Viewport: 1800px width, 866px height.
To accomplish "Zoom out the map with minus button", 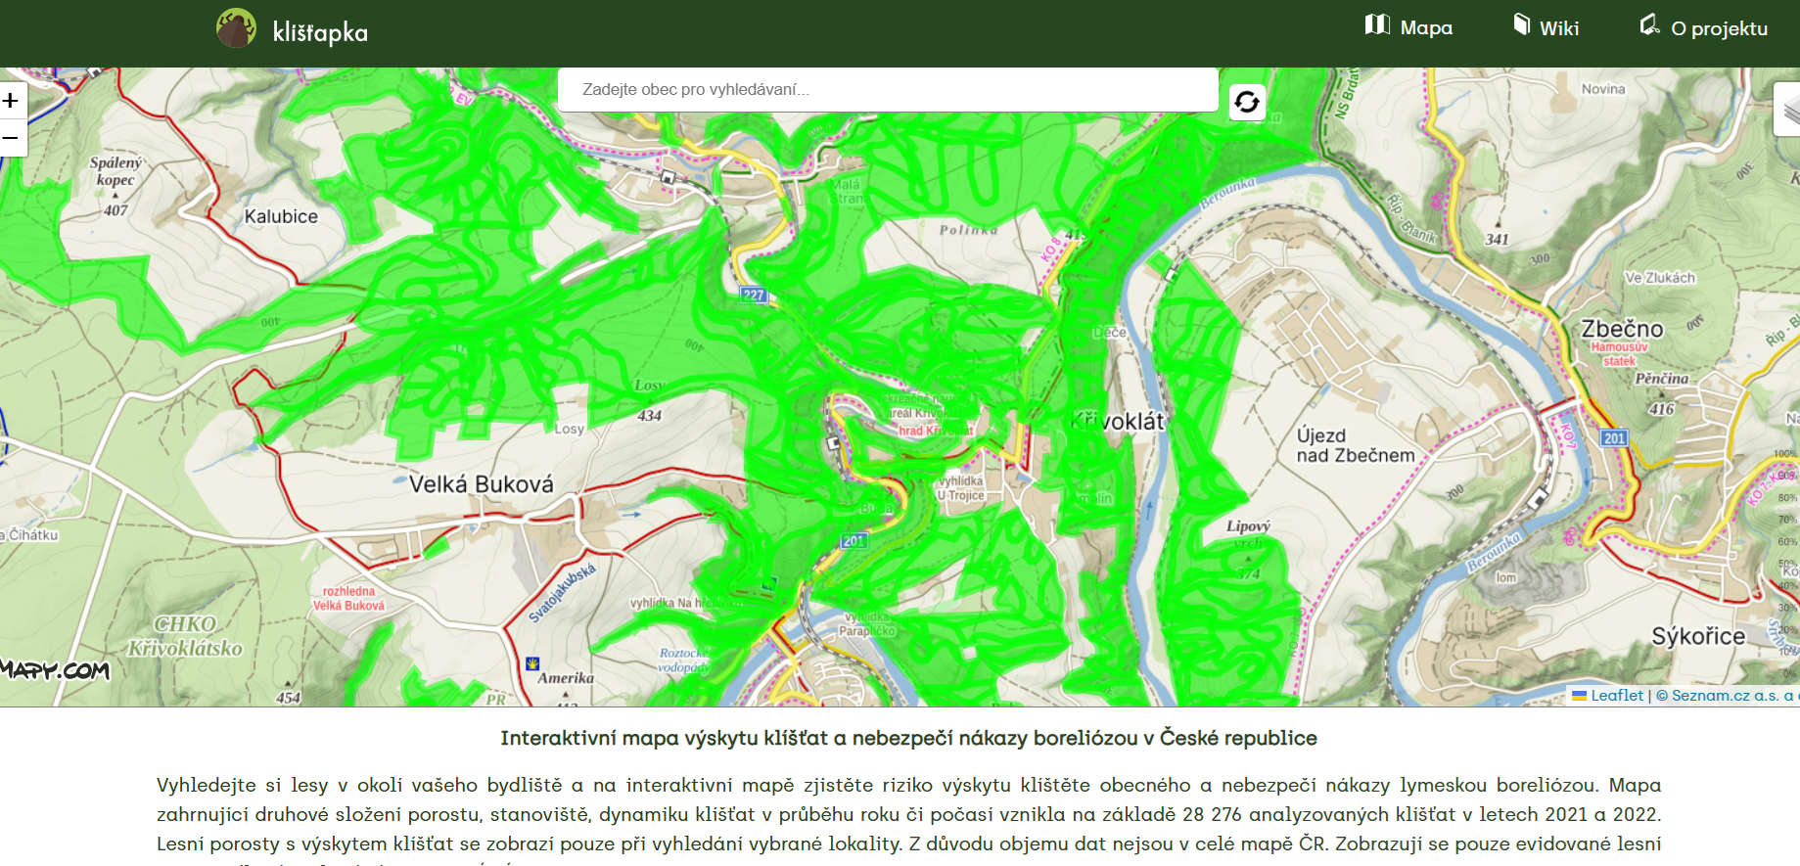I will tap(11, 138).
